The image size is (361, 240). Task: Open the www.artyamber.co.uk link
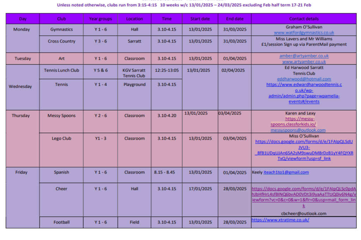tap(304, 62)
